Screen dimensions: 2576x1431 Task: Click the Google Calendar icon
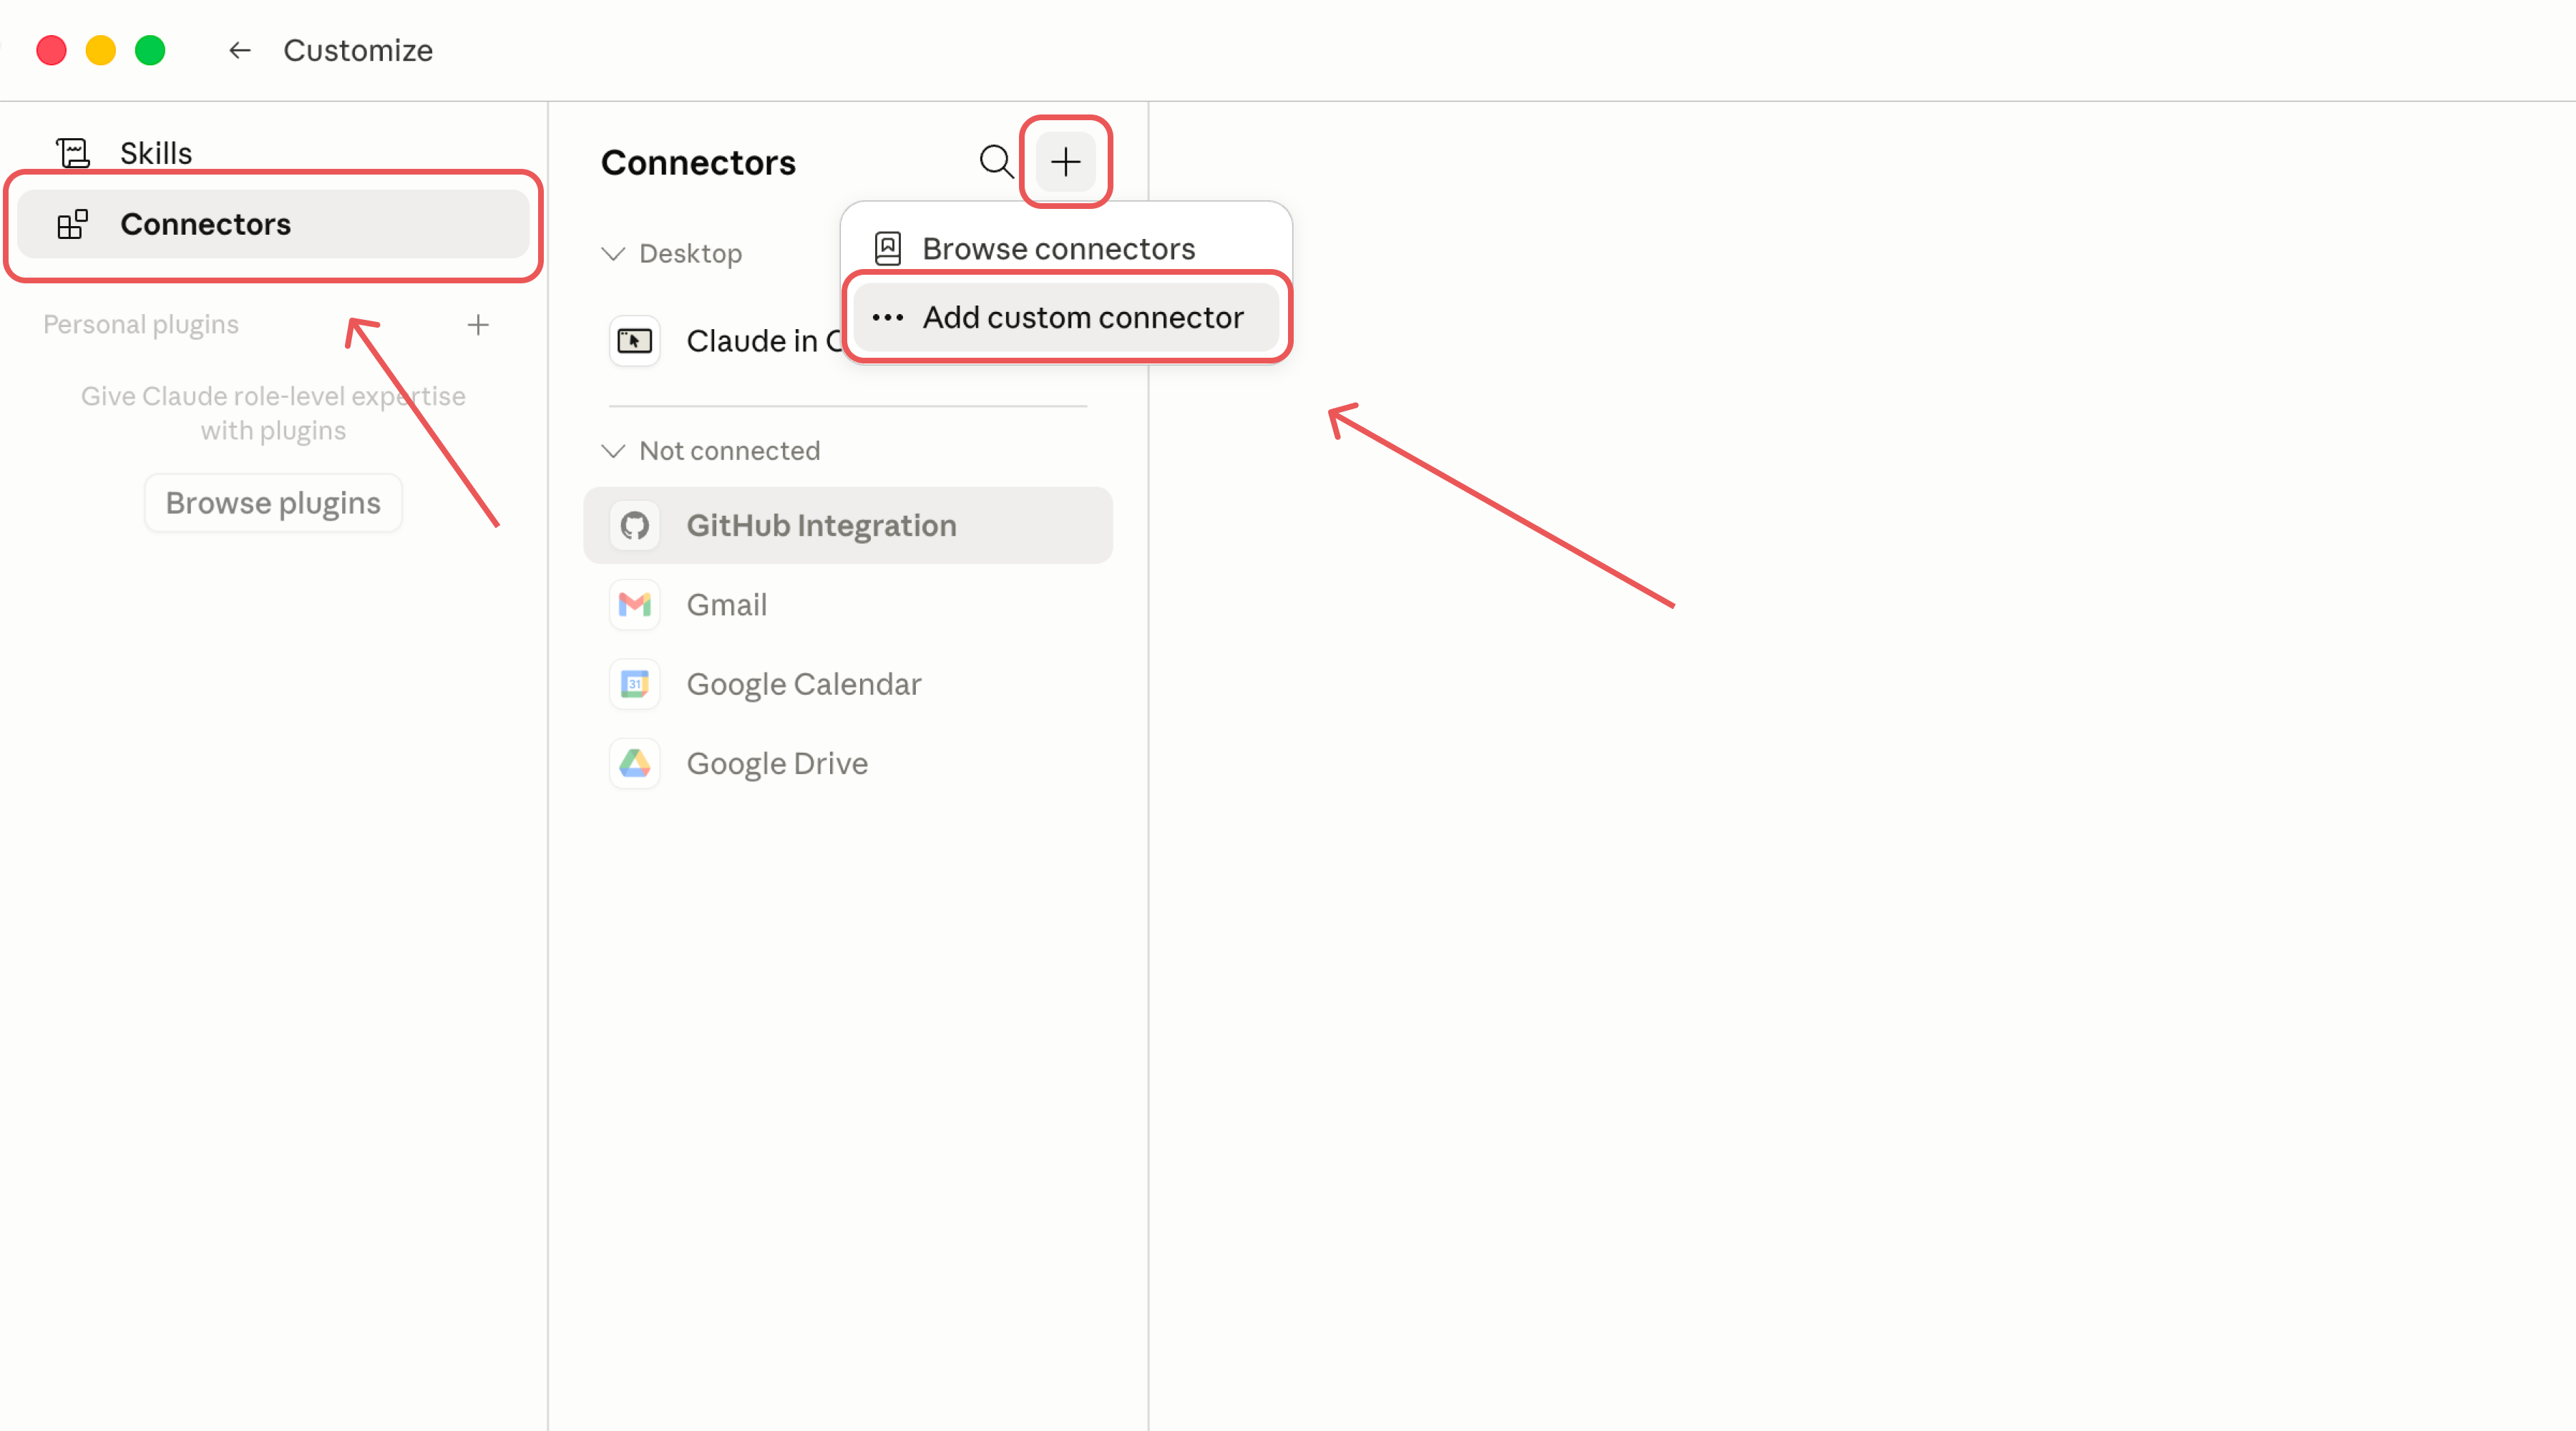634,684
